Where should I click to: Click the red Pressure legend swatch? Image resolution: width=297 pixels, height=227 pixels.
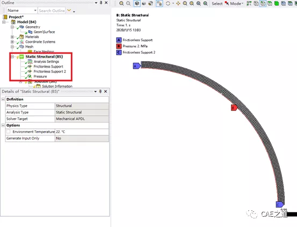(x=119, y=46)
